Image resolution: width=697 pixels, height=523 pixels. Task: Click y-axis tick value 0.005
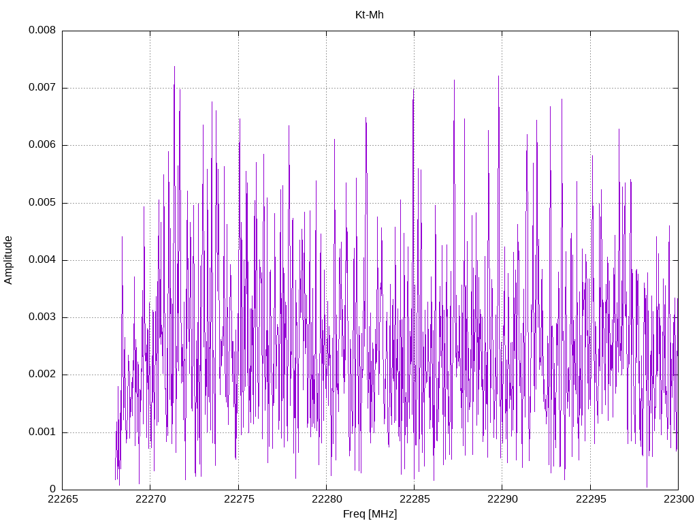tap(42, 203)
